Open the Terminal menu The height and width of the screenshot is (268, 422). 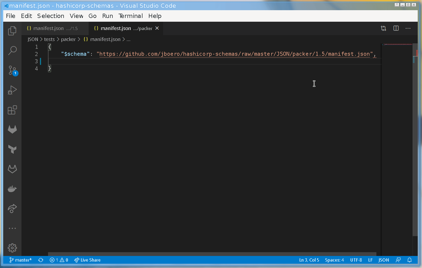pos(131,16)
